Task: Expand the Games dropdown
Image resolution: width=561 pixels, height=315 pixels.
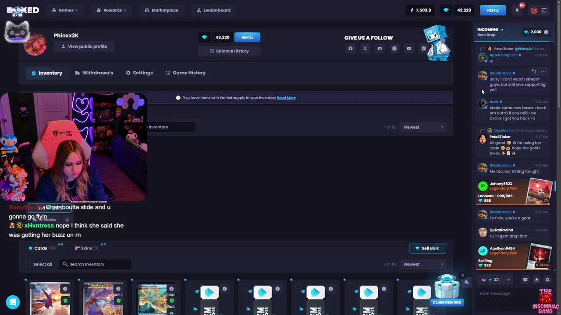Action: coord(65,10)
